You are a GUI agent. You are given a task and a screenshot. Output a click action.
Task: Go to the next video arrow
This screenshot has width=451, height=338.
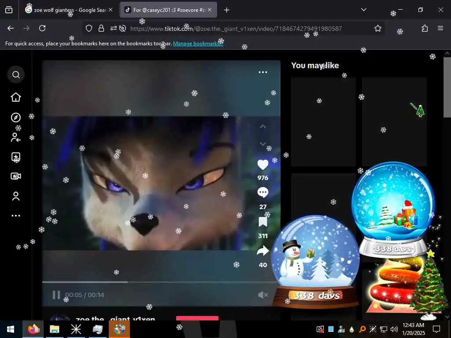tap(263, 143)
